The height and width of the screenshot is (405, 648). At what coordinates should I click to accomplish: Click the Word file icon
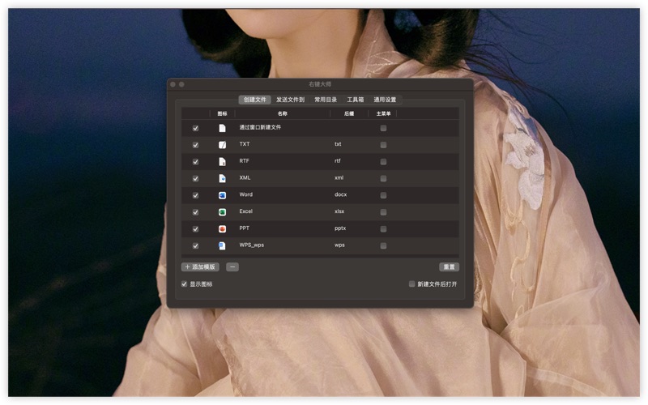pyautogui.click(x=222, y=195)
